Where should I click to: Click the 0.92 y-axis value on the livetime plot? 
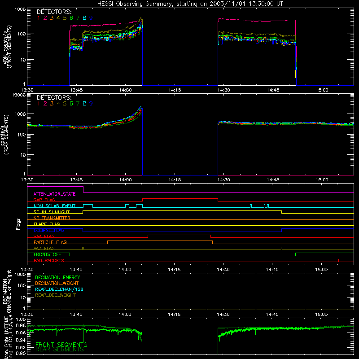(x=21, y=346)
